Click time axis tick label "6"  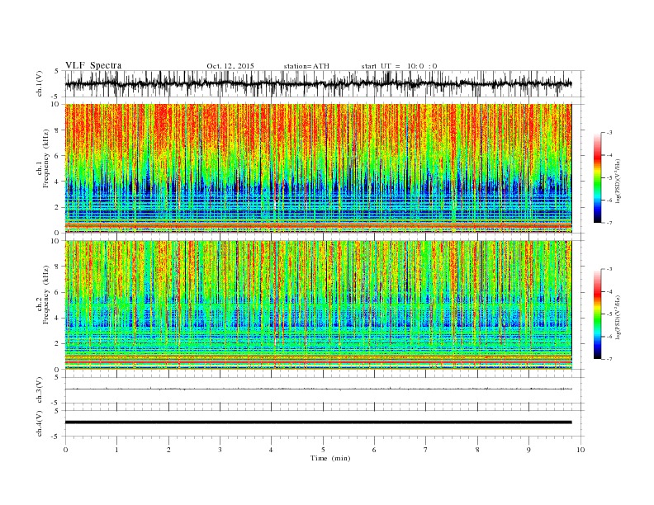click(374, 450)
